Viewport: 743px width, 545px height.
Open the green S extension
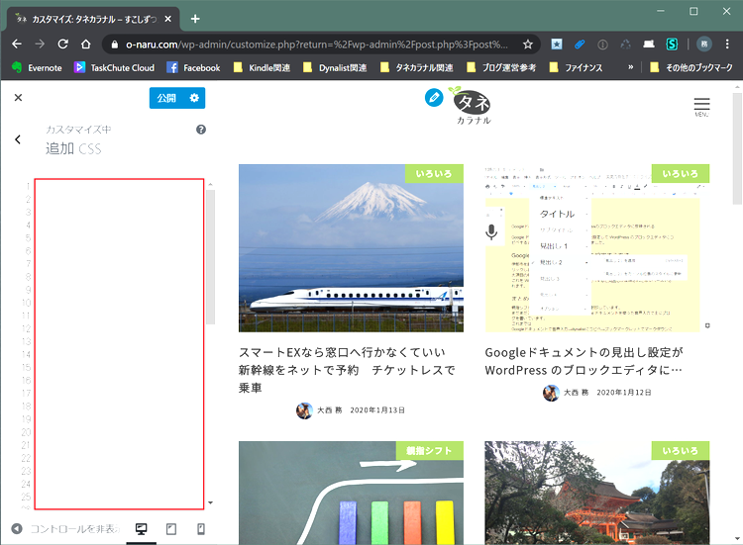click(672, 45)
